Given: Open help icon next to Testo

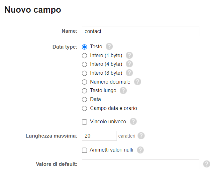Looking at the screenshot, I should pos(109,46).
